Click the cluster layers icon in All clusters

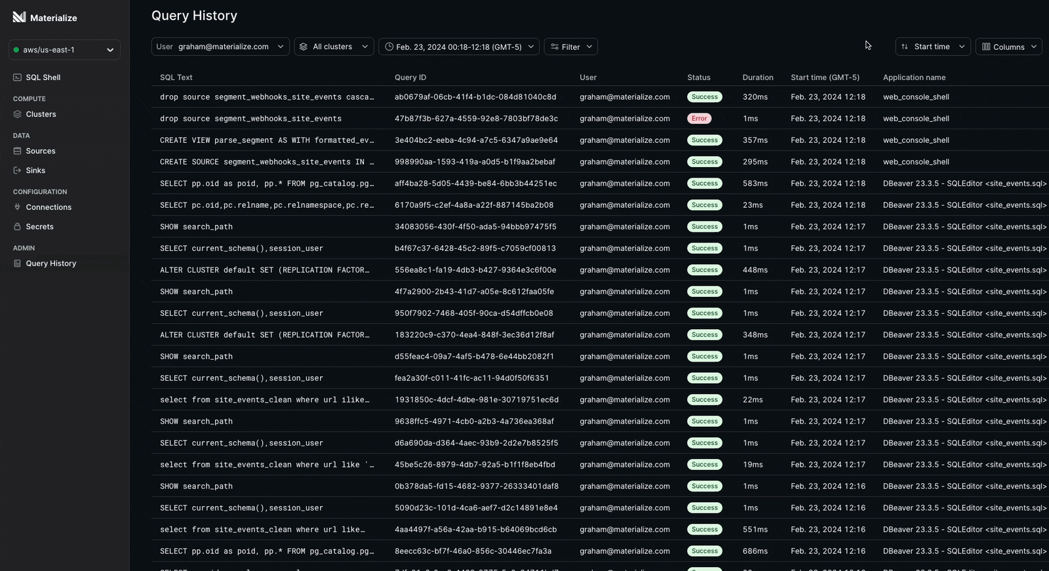[x=304, y=47]
